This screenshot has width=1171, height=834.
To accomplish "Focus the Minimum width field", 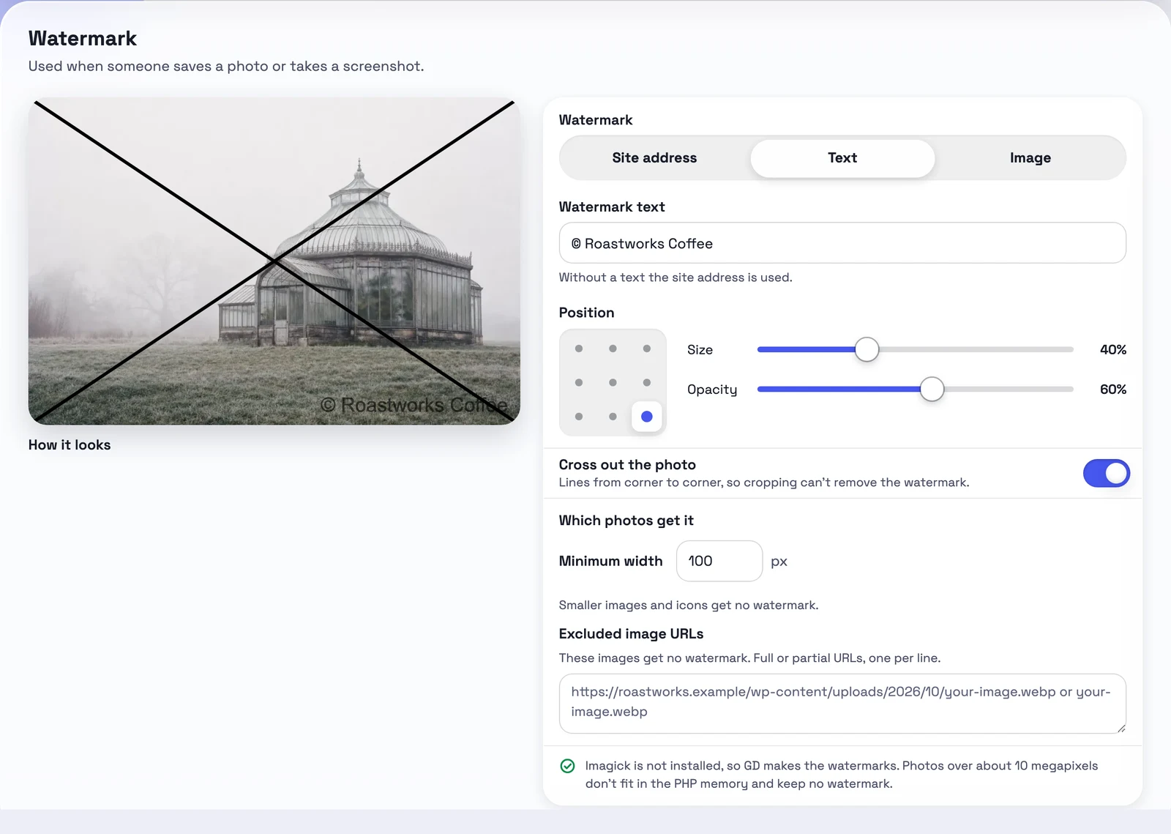I will (719, 561).
